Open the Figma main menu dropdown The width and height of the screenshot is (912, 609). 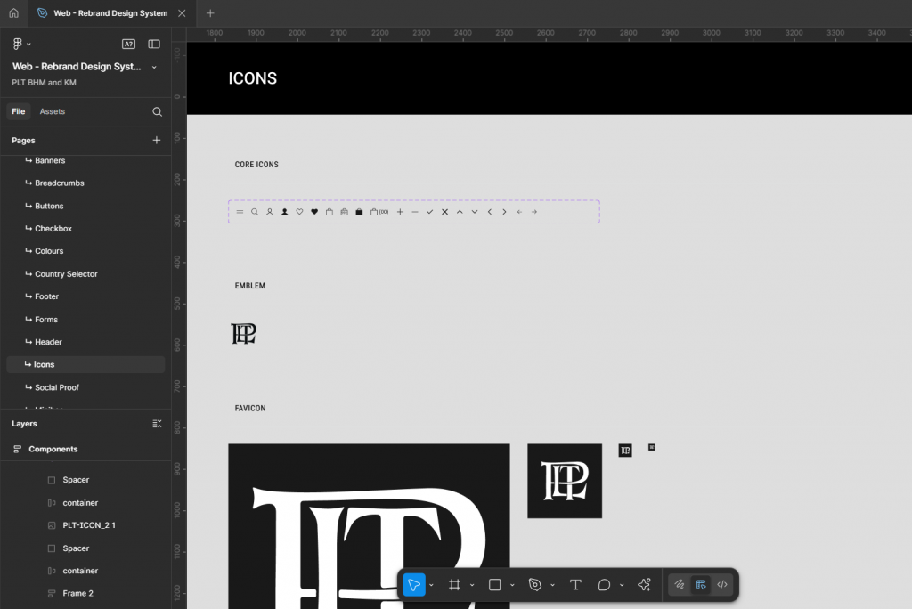coord(20,44)
